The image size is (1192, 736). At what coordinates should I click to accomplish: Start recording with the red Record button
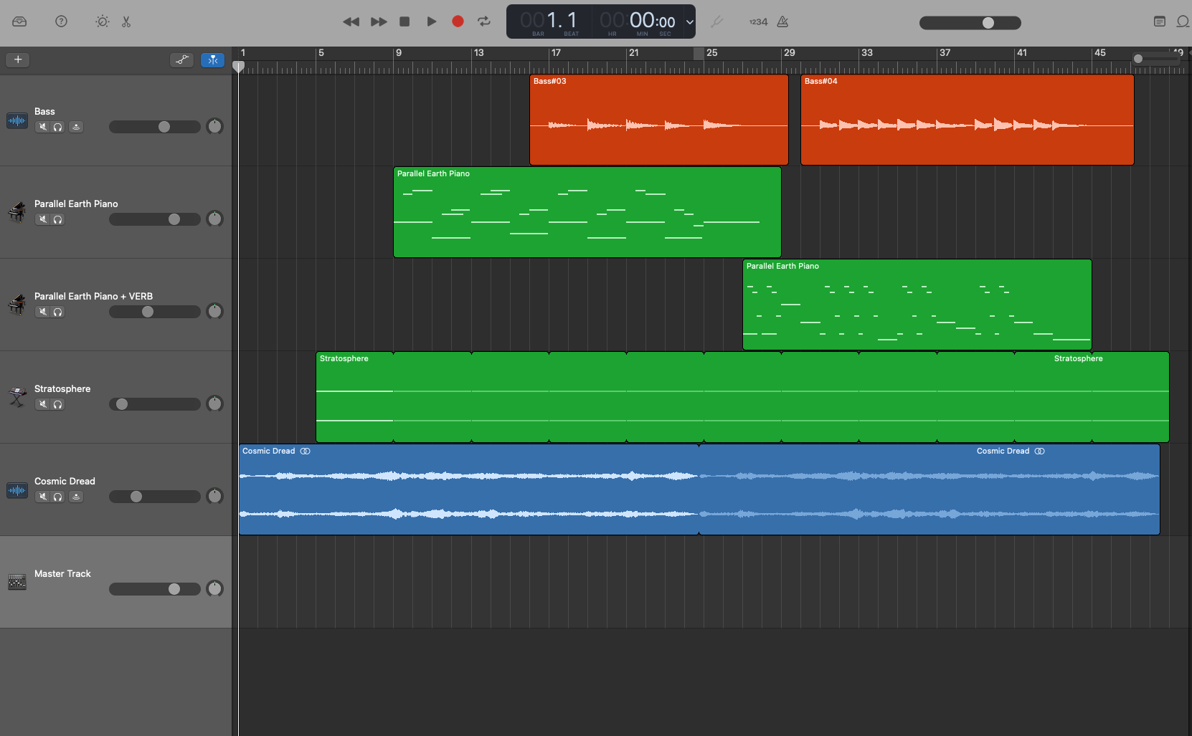[x=458, y=21]
